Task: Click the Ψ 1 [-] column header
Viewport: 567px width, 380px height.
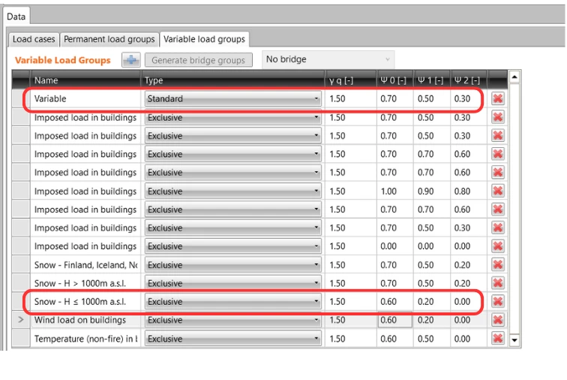Action: 432,80
